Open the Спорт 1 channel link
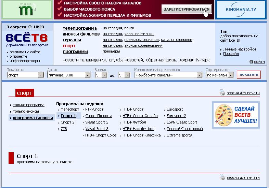 click(x=68, y=116)
